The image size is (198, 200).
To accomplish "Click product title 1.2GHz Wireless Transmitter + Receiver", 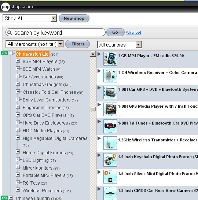I will point(158,140).
